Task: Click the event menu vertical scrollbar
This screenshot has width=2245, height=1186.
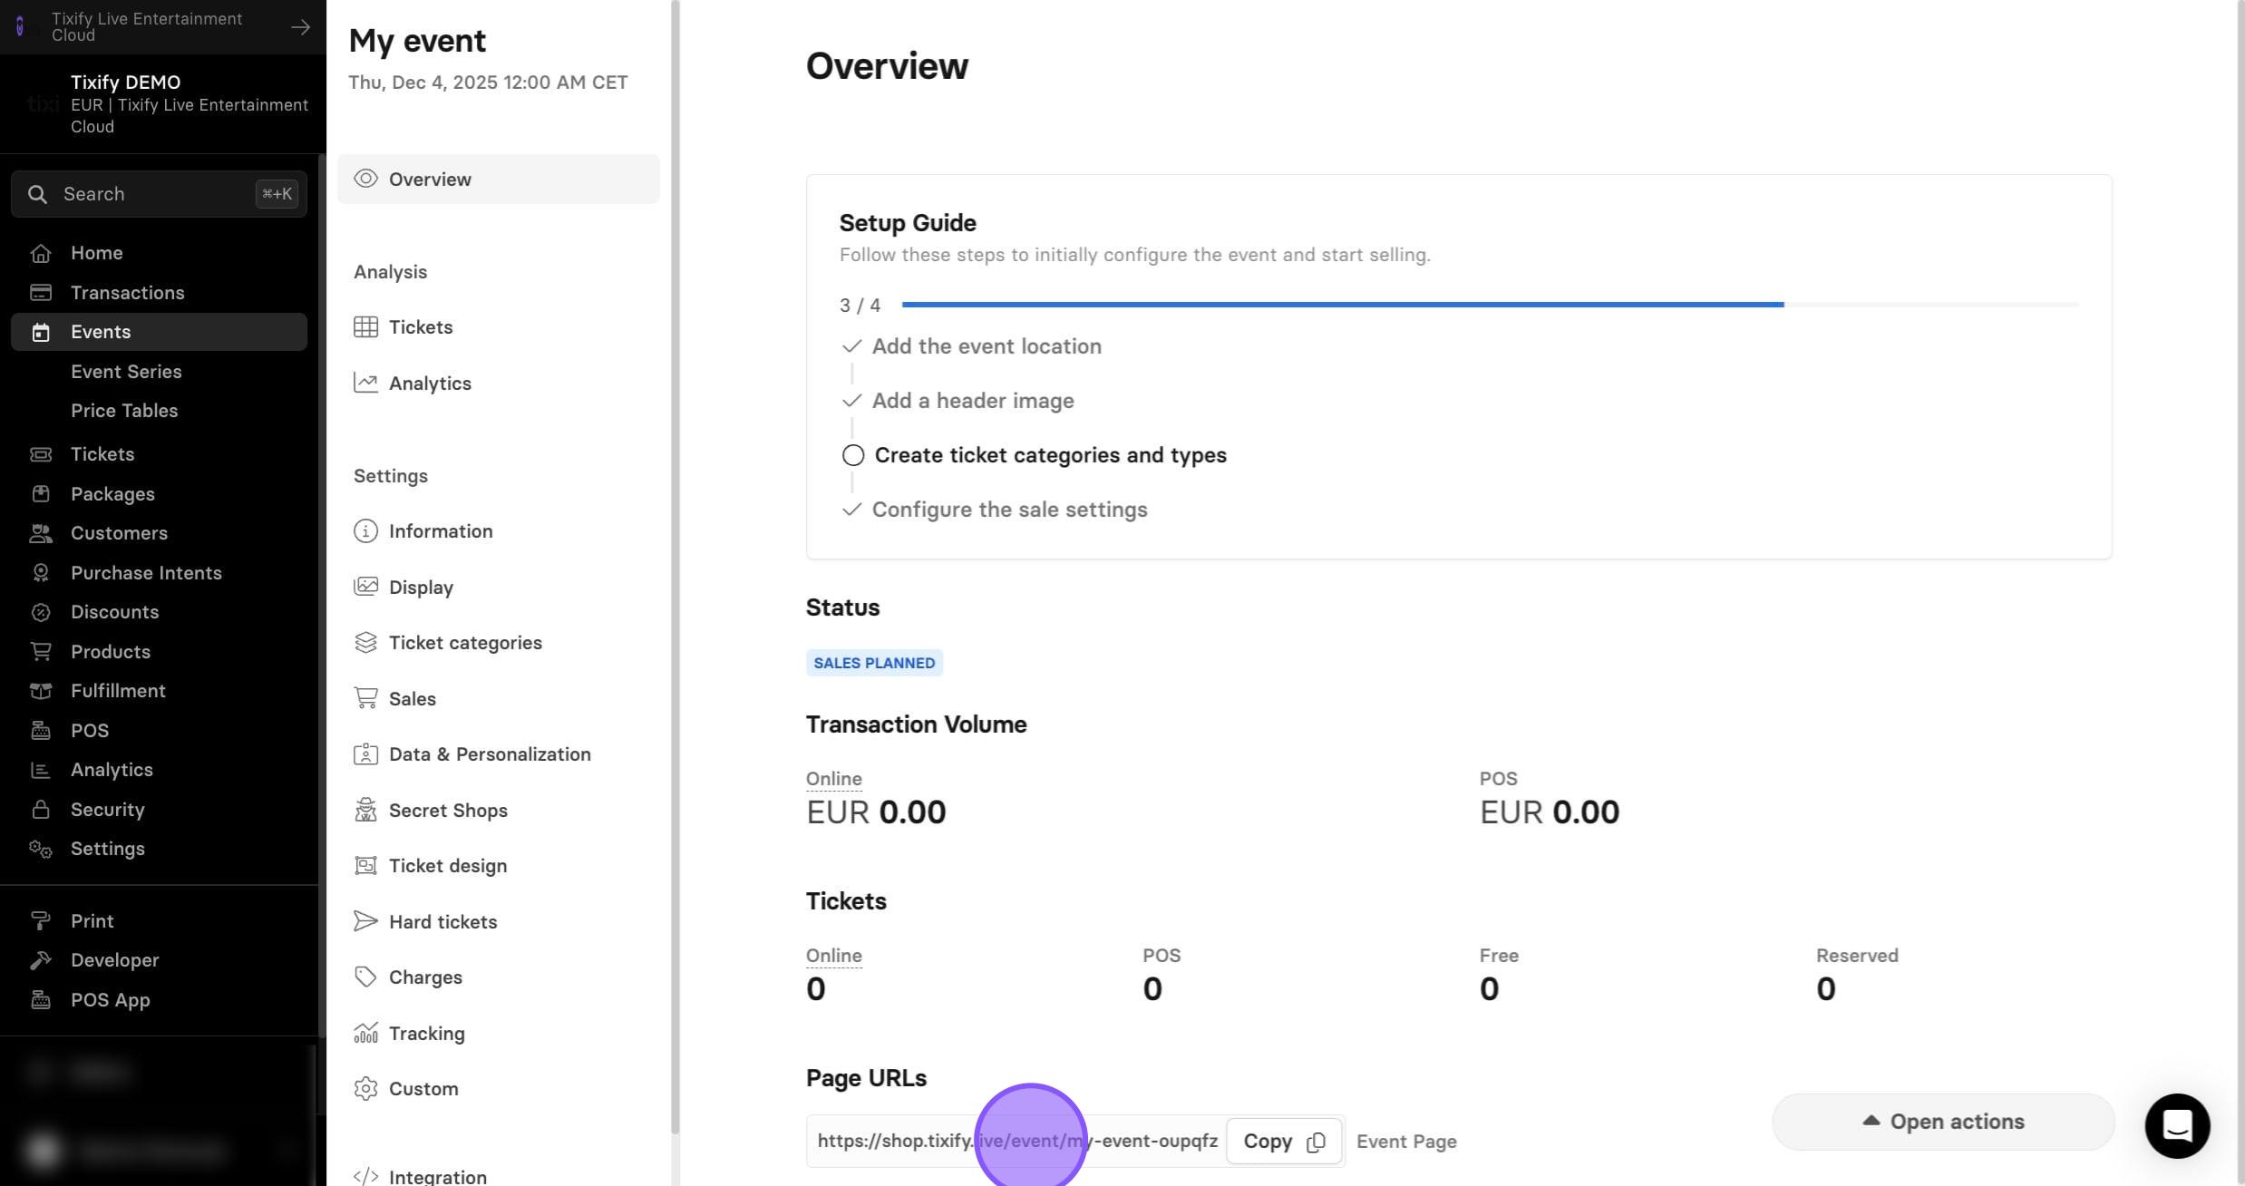Action: pyautogui.click(x=675, y=567)
